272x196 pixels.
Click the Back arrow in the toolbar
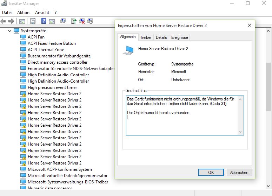3,21
